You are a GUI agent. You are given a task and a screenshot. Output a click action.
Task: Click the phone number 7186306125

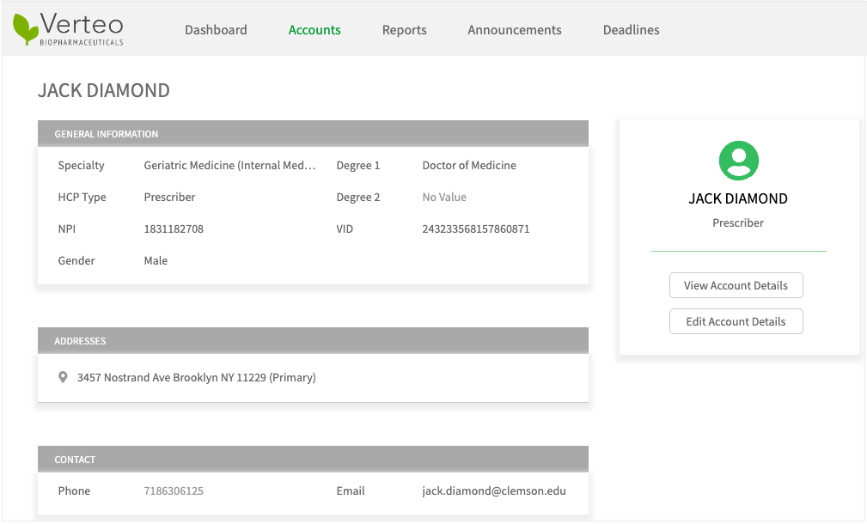click(x=174, y=491)
